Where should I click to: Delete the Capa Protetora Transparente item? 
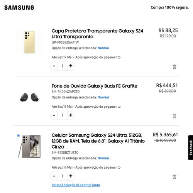point(174,67)
